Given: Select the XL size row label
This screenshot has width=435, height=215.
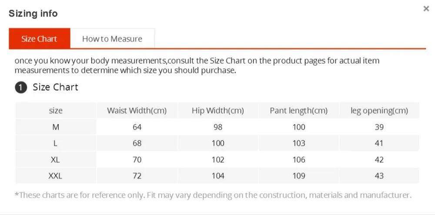Looking at the screenshot, I should (x=56, y=160).
